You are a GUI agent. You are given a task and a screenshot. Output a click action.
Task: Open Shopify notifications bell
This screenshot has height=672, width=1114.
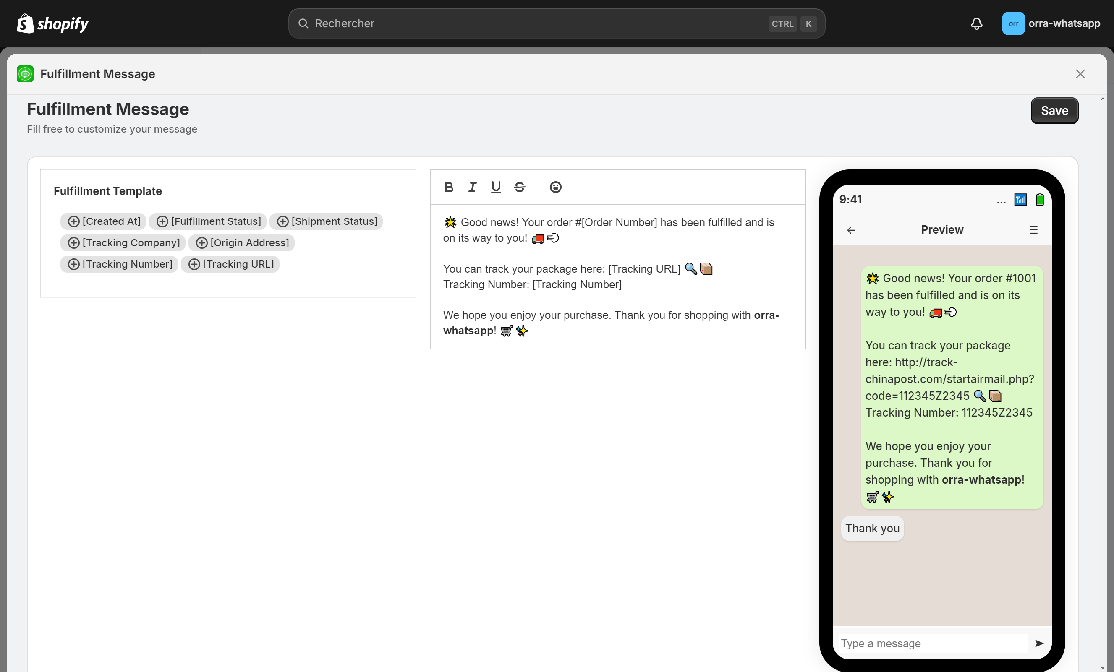(976, 23)
